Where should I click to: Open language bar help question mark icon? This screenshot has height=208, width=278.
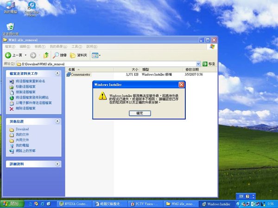pos(247,196)
